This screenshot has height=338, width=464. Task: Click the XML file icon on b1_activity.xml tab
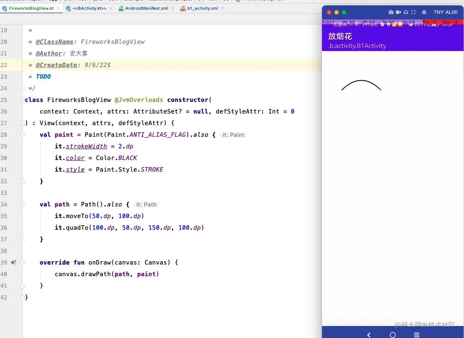[183, 8]
